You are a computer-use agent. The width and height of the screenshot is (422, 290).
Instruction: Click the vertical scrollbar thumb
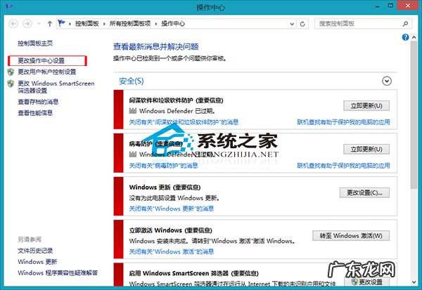pyautogui.click(x=414, y=114)
